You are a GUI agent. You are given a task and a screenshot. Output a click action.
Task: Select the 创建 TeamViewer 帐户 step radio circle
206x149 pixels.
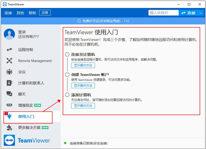click(67, 74)
